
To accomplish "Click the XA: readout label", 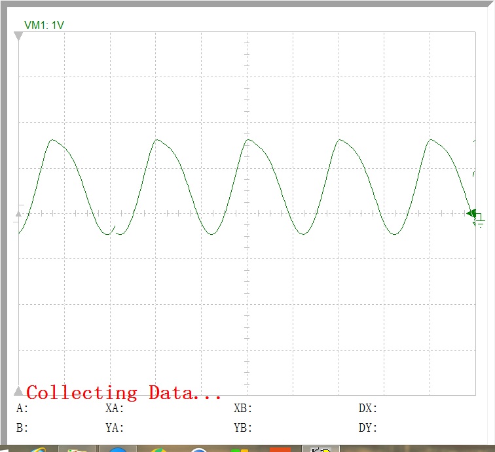I will coord(115,408).
